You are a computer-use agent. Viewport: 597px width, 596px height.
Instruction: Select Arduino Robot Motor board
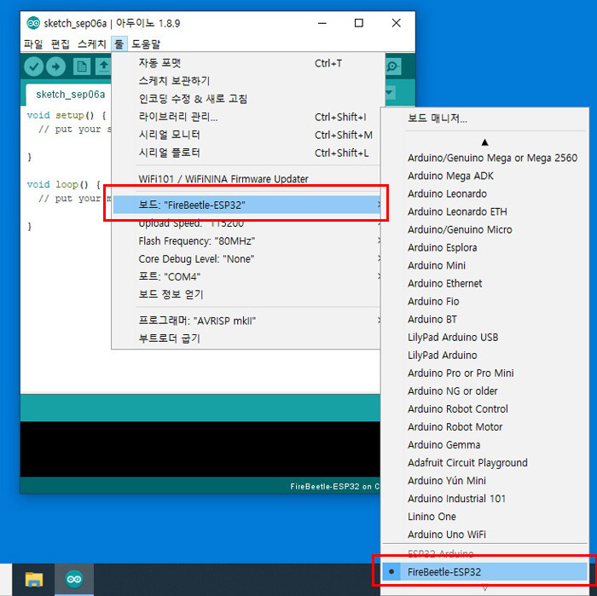pyautogui.click(x=484, y=426)
